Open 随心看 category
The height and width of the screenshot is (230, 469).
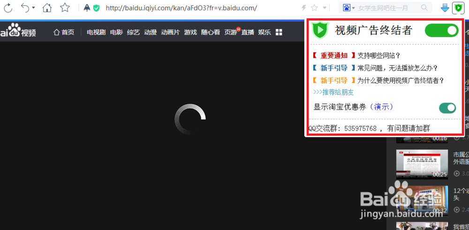click(211, 32)
